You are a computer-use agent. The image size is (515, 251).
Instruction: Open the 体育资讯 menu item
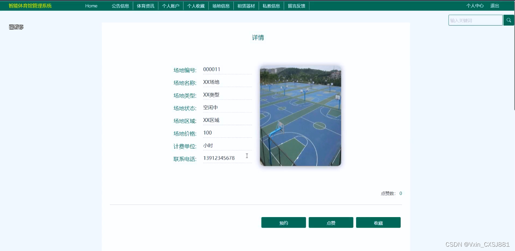(x=145, y=6)
